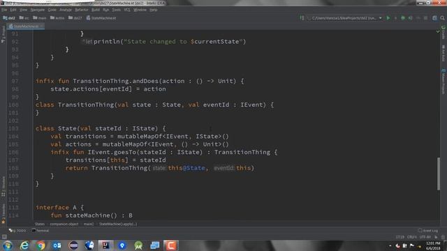Open the Structure tool window side tab

pyautogui.click(x=3, y=186)
